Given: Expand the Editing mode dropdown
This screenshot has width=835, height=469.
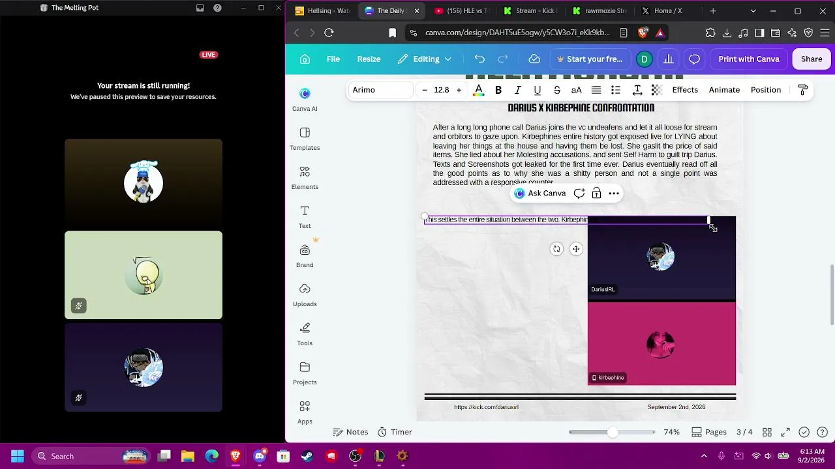Looking at the screenshot, I should [425, 59].
